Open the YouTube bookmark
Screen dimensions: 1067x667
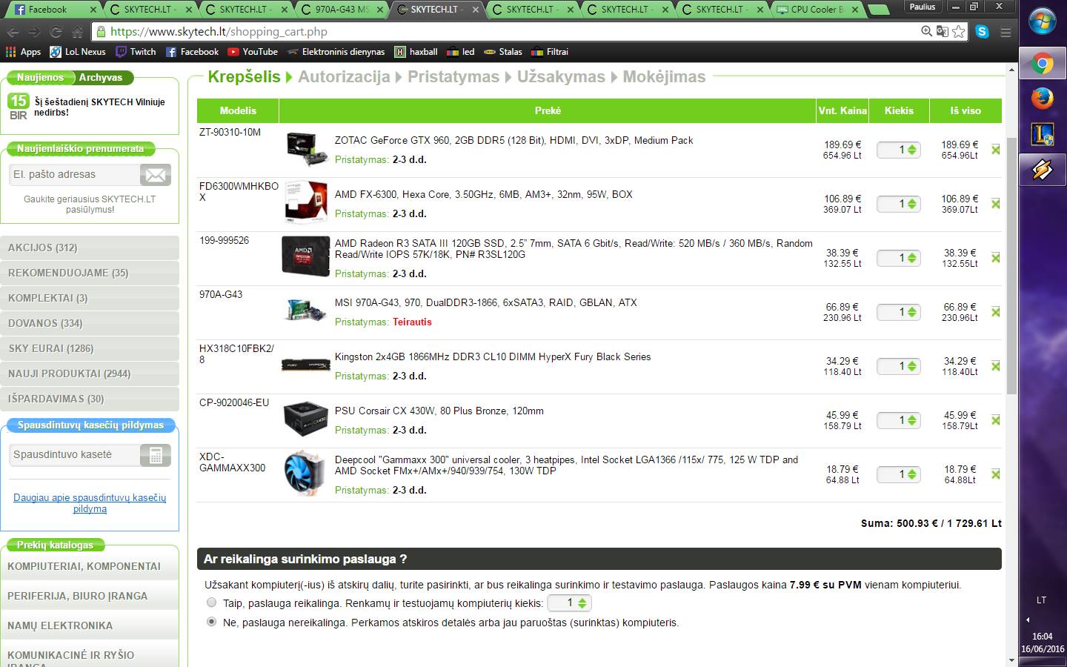coord(253,52)
